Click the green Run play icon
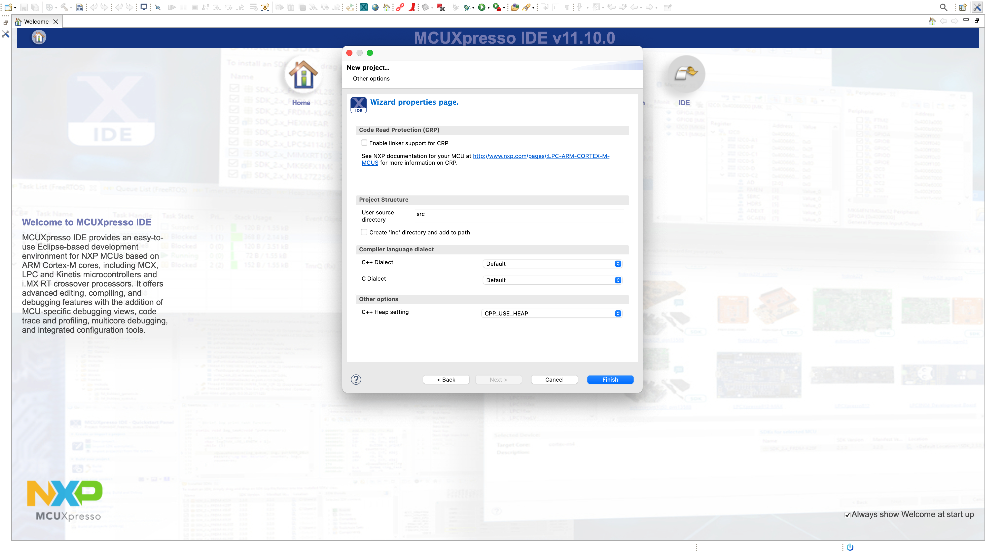985x554 pixels. (x=481, y=7)
